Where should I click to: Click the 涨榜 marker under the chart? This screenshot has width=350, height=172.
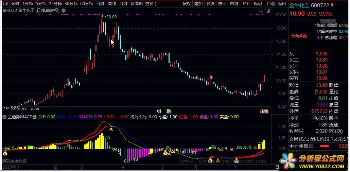(264, 111)
